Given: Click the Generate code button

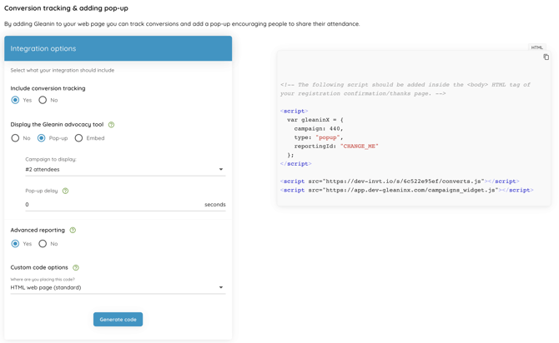Looking at the screenshot, I should [x=118, y=320].
